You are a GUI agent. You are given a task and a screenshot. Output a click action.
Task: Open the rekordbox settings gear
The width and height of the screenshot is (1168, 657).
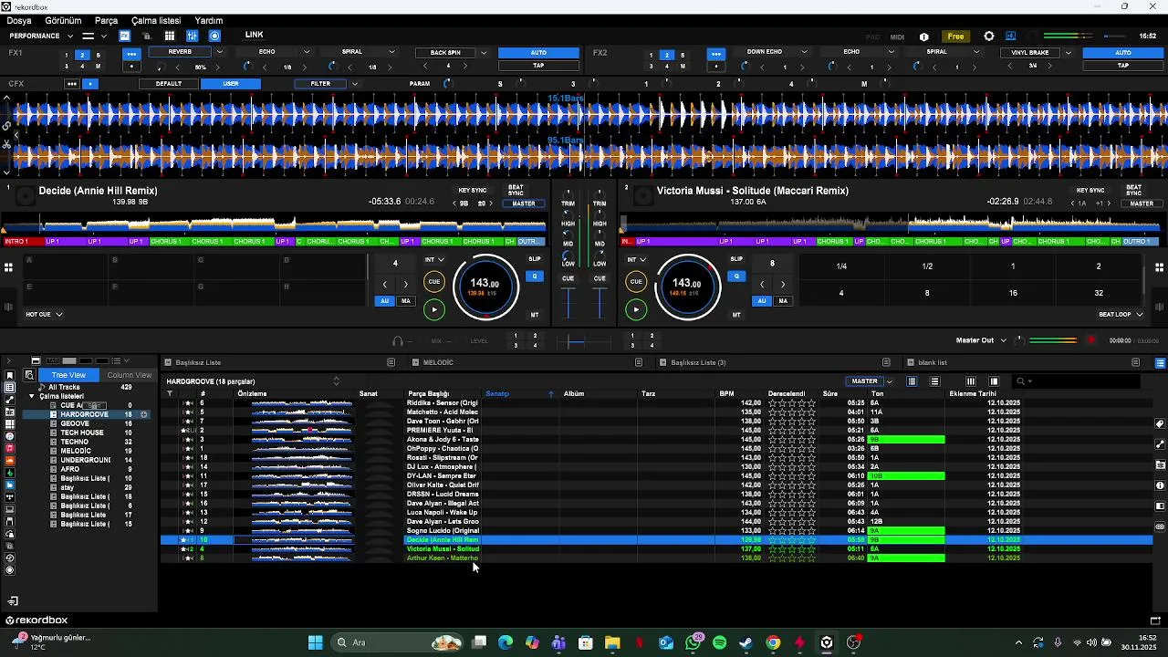[989, 36]
